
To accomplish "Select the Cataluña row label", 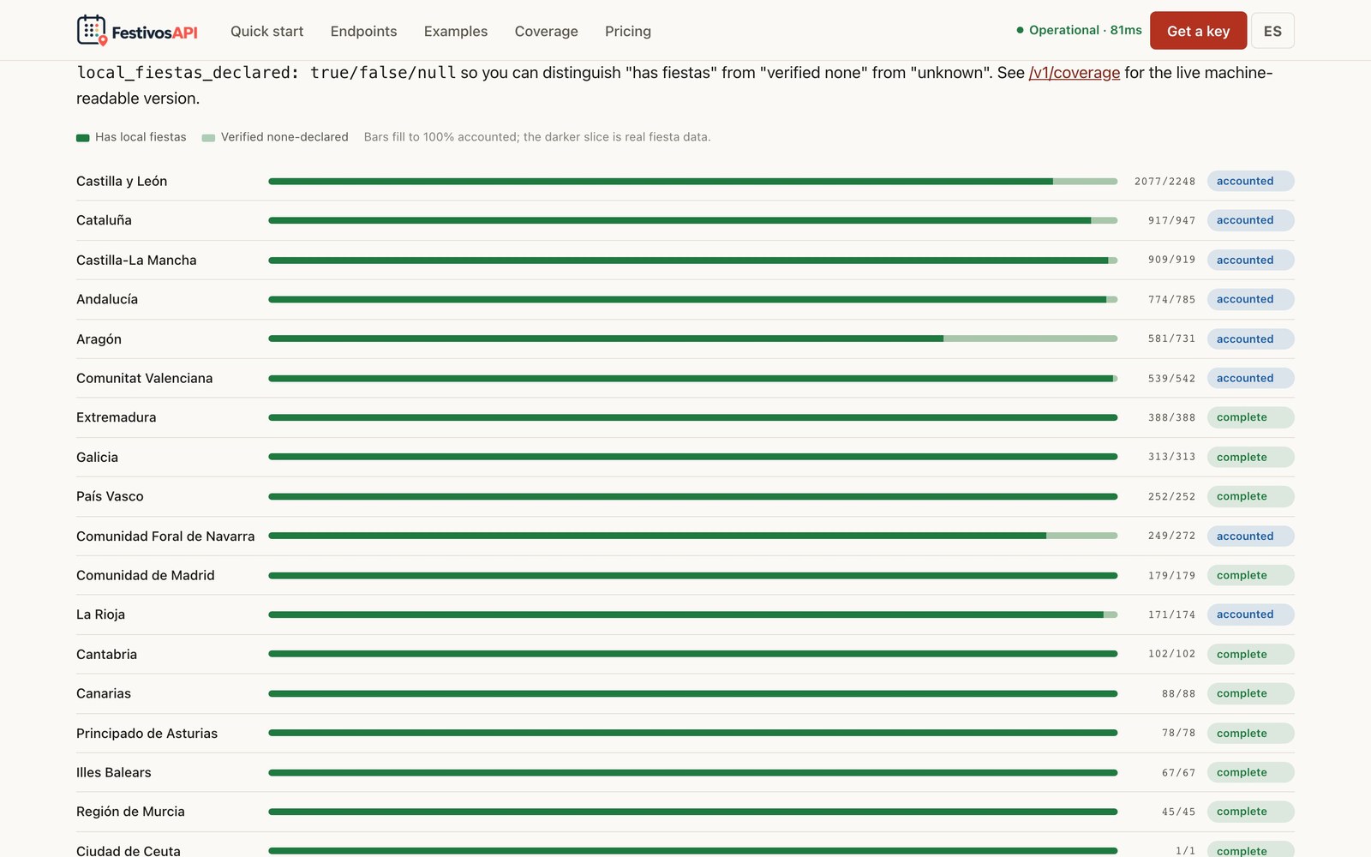I will click(x=104, y=220).
